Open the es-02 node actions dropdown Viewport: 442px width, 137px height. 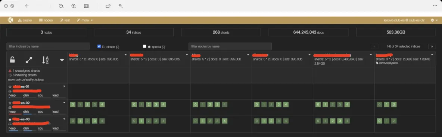tap(64, 102)
